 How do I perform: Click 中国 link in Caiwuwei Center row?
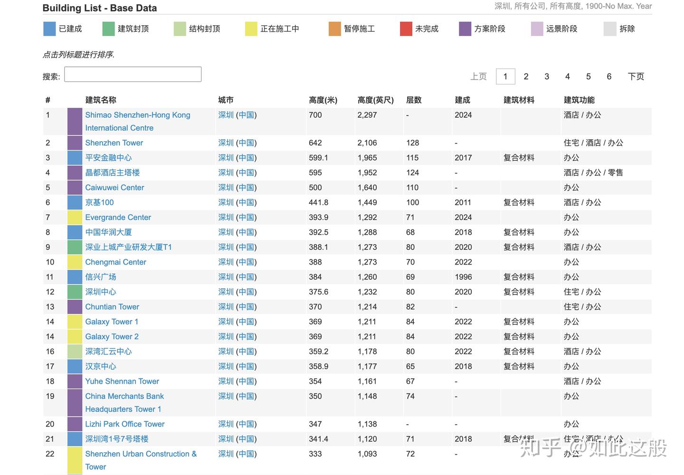tap(246, 188)
